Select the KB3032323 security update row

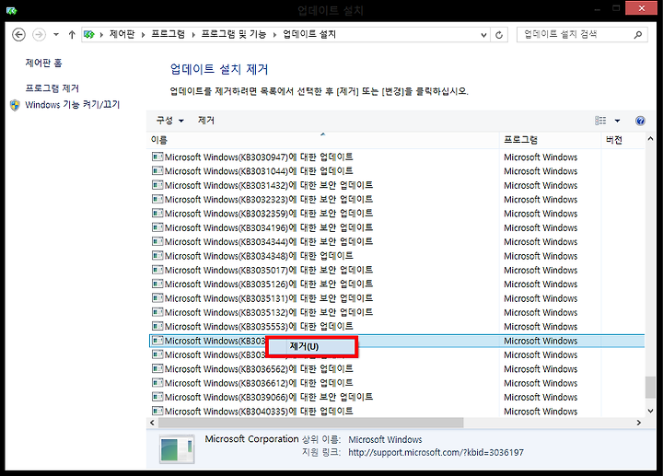pos(397,199)
